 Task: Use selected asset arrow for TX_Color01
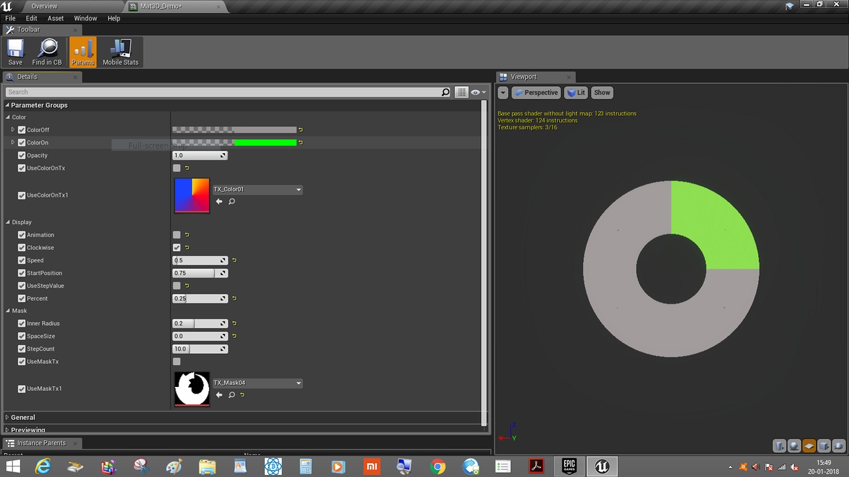(219, 201)
